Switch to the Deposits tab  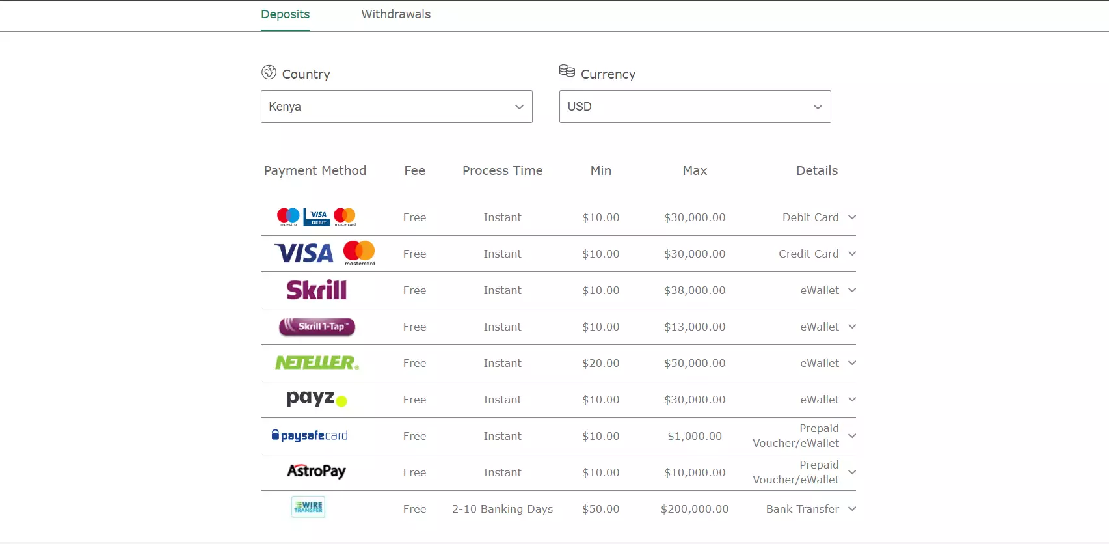[285, 14]
